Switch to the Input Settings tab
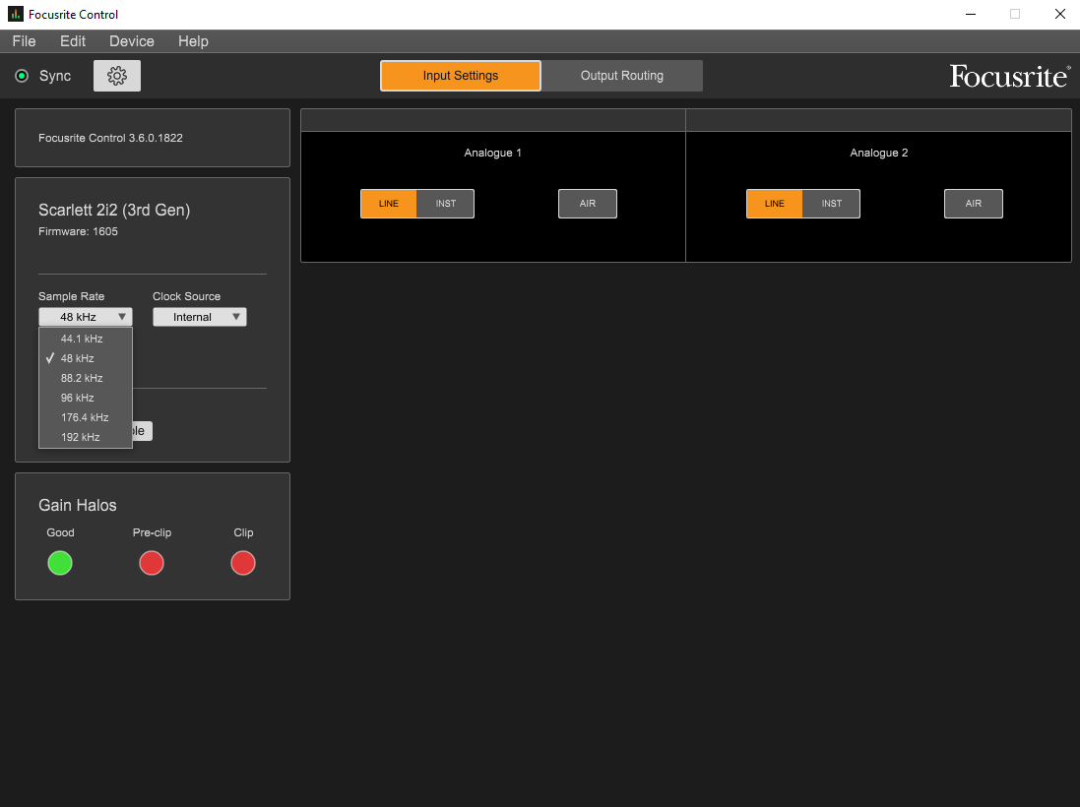Screen dimensions: 1080x807 [461, 76]
